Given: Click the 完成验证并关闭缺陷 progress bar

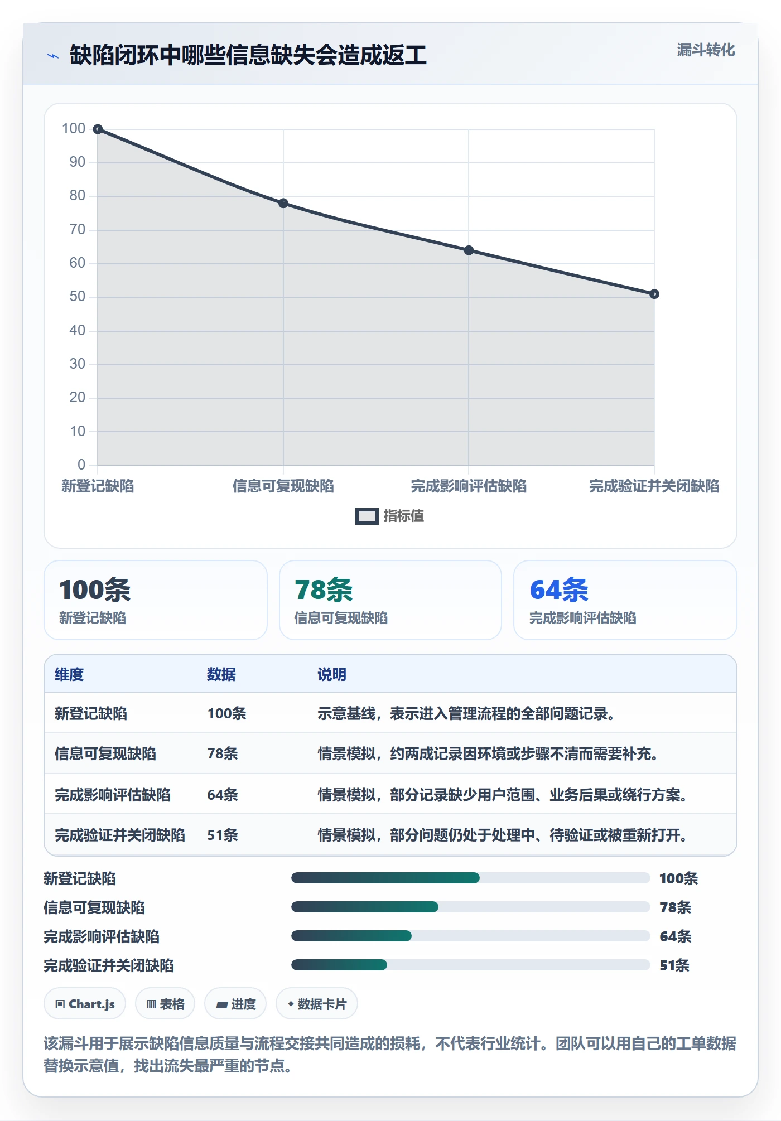Looking at the screenshot, I should (x=471, y=965).
